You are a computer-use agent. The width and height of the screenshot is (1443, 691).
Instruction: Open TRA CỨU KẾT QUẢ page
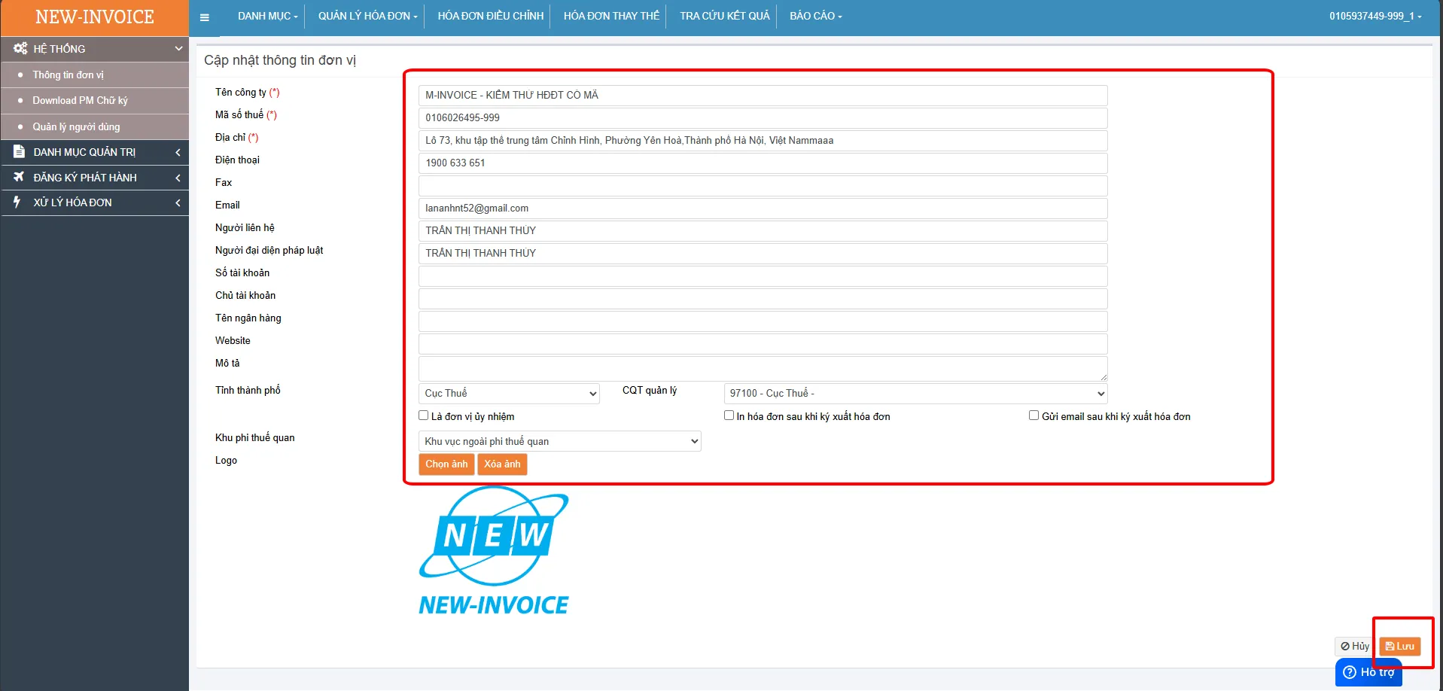(x=725, y=16)
